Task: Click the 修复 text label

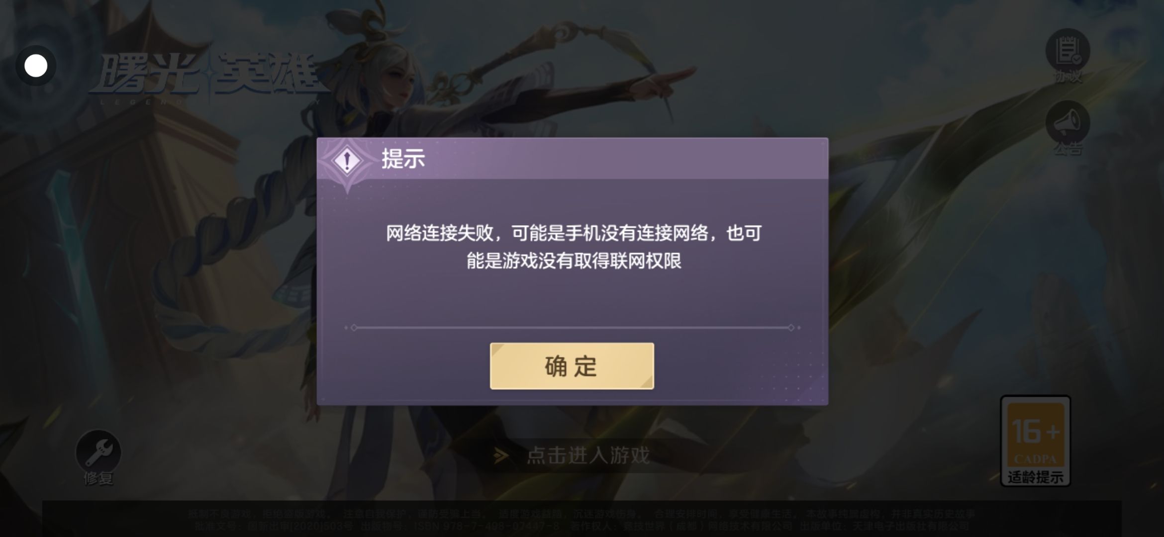Action: [98, 478]
